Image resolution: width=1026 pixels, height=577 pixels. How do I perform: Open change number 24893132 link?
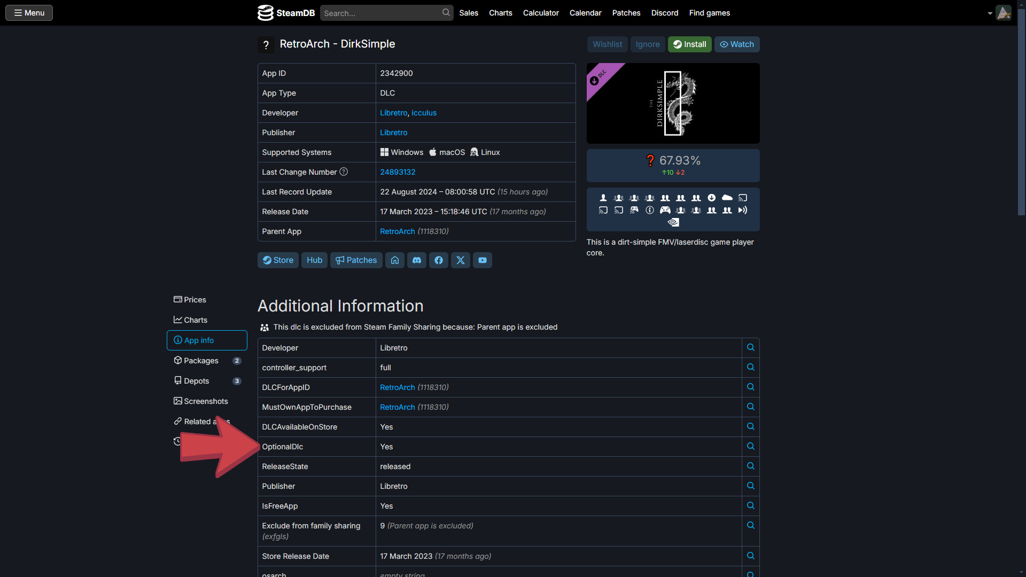click(x=398, y=172)
